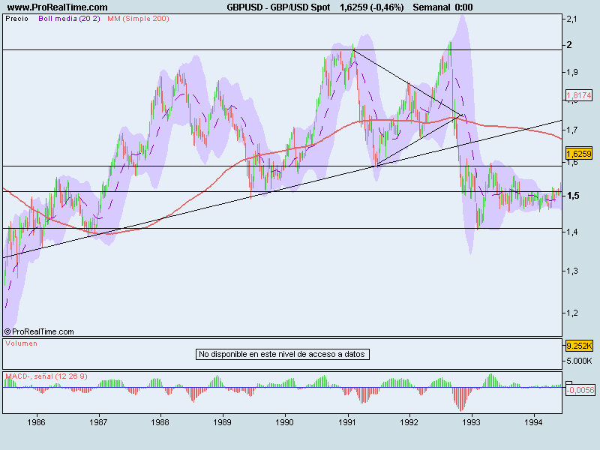Click the 1,6259 (-0,46%) quote in header

[371, 7]
